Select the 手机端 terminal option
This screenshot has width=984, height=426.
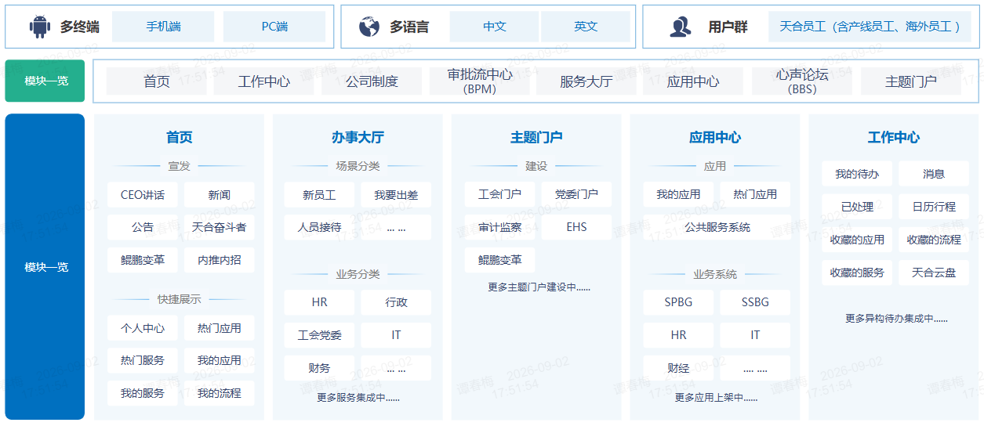click(x=163, y=27)
